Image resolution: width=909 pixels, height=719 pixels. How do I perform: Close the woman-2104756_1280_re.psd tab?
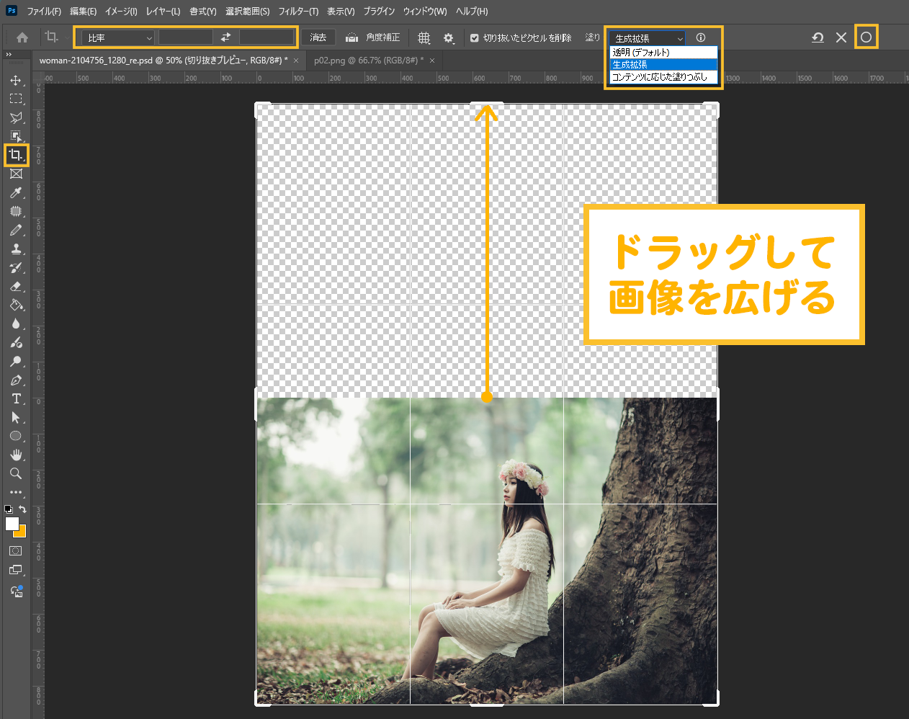click(x=295, y=61)
